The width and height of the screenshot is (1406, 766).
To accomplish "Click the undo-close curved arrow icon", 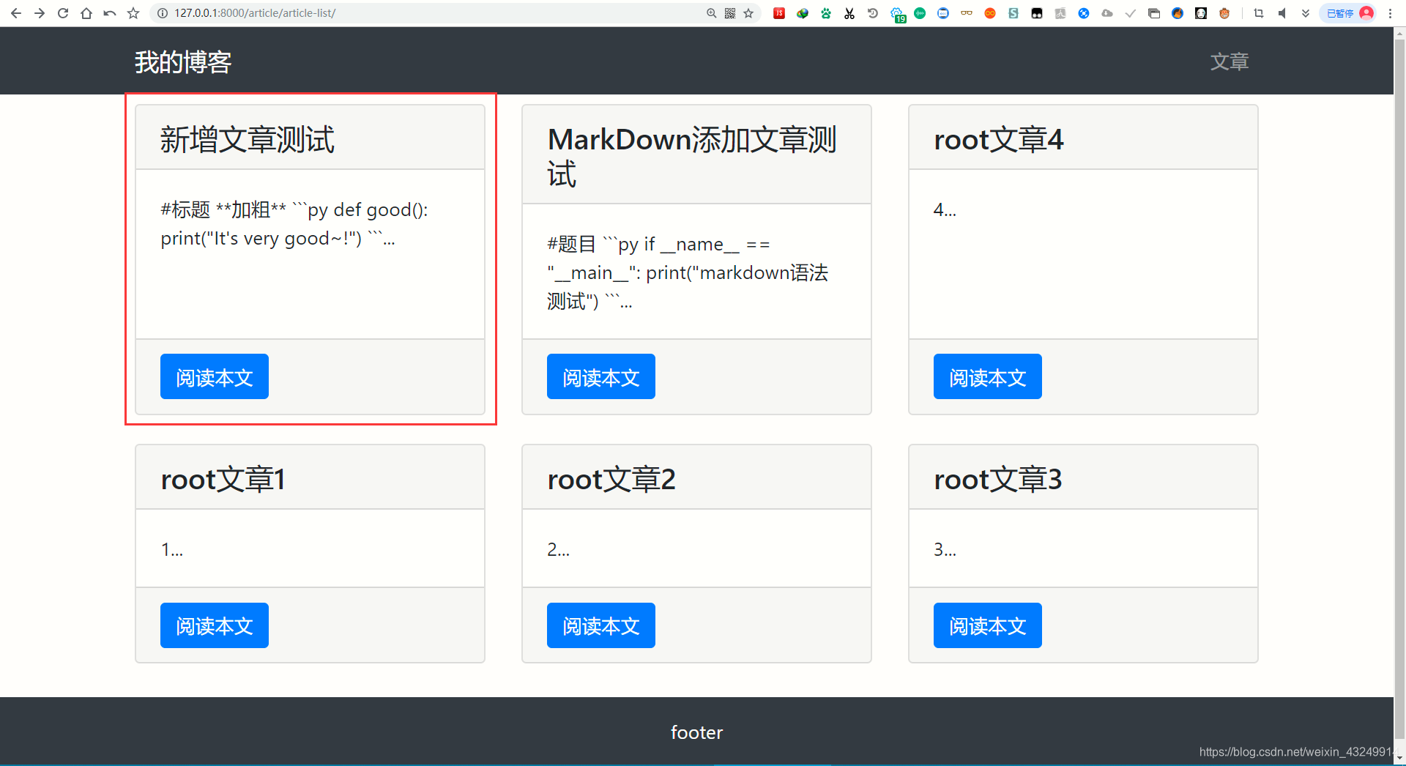I will pos(110,13).
